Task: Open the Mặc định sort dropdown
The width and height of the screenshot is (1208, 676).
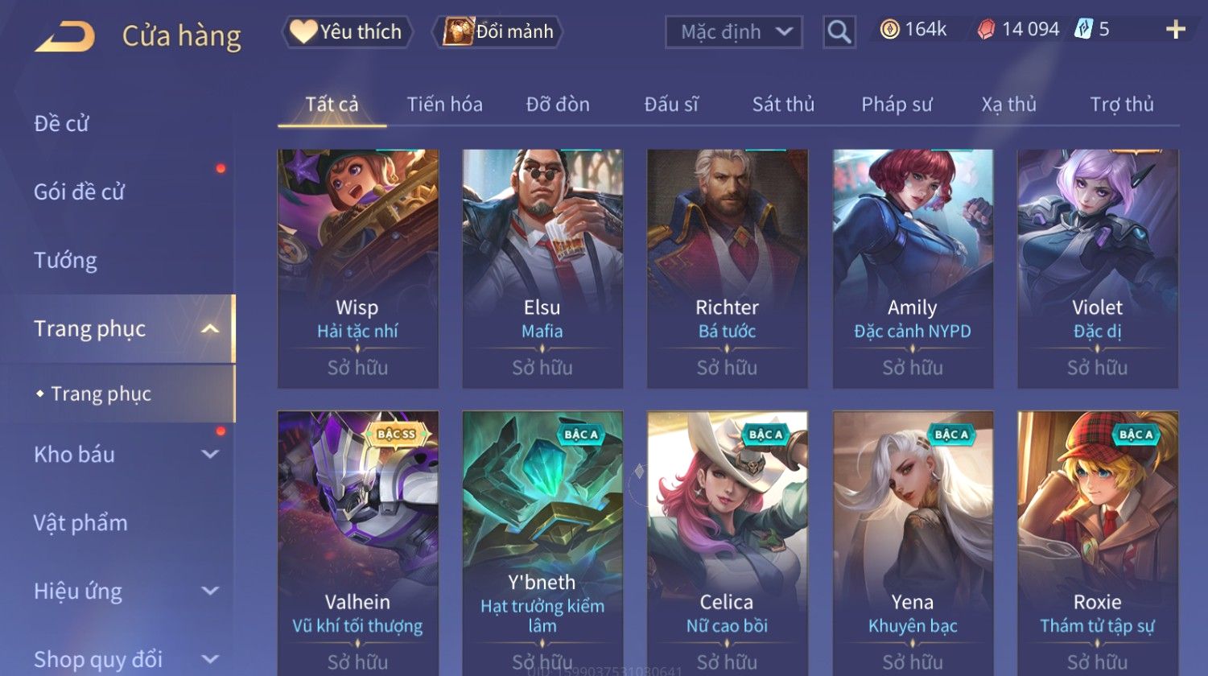Action: point(734,32)
